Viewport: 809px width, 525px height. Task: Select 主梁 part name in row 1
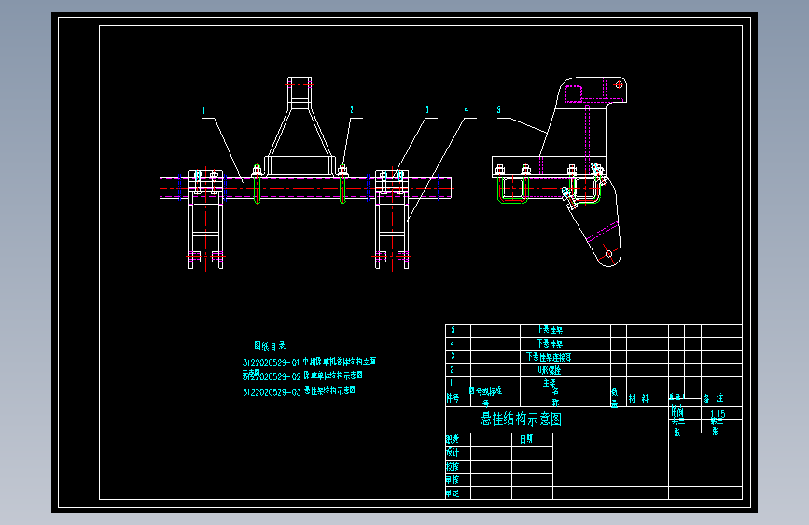tap(550, 383)
